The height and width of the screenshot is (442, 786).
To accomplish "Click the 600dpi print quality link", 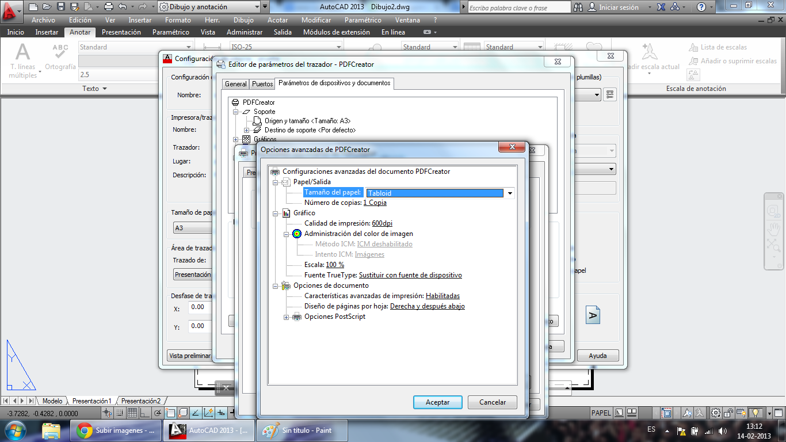I will coord(382,223).
